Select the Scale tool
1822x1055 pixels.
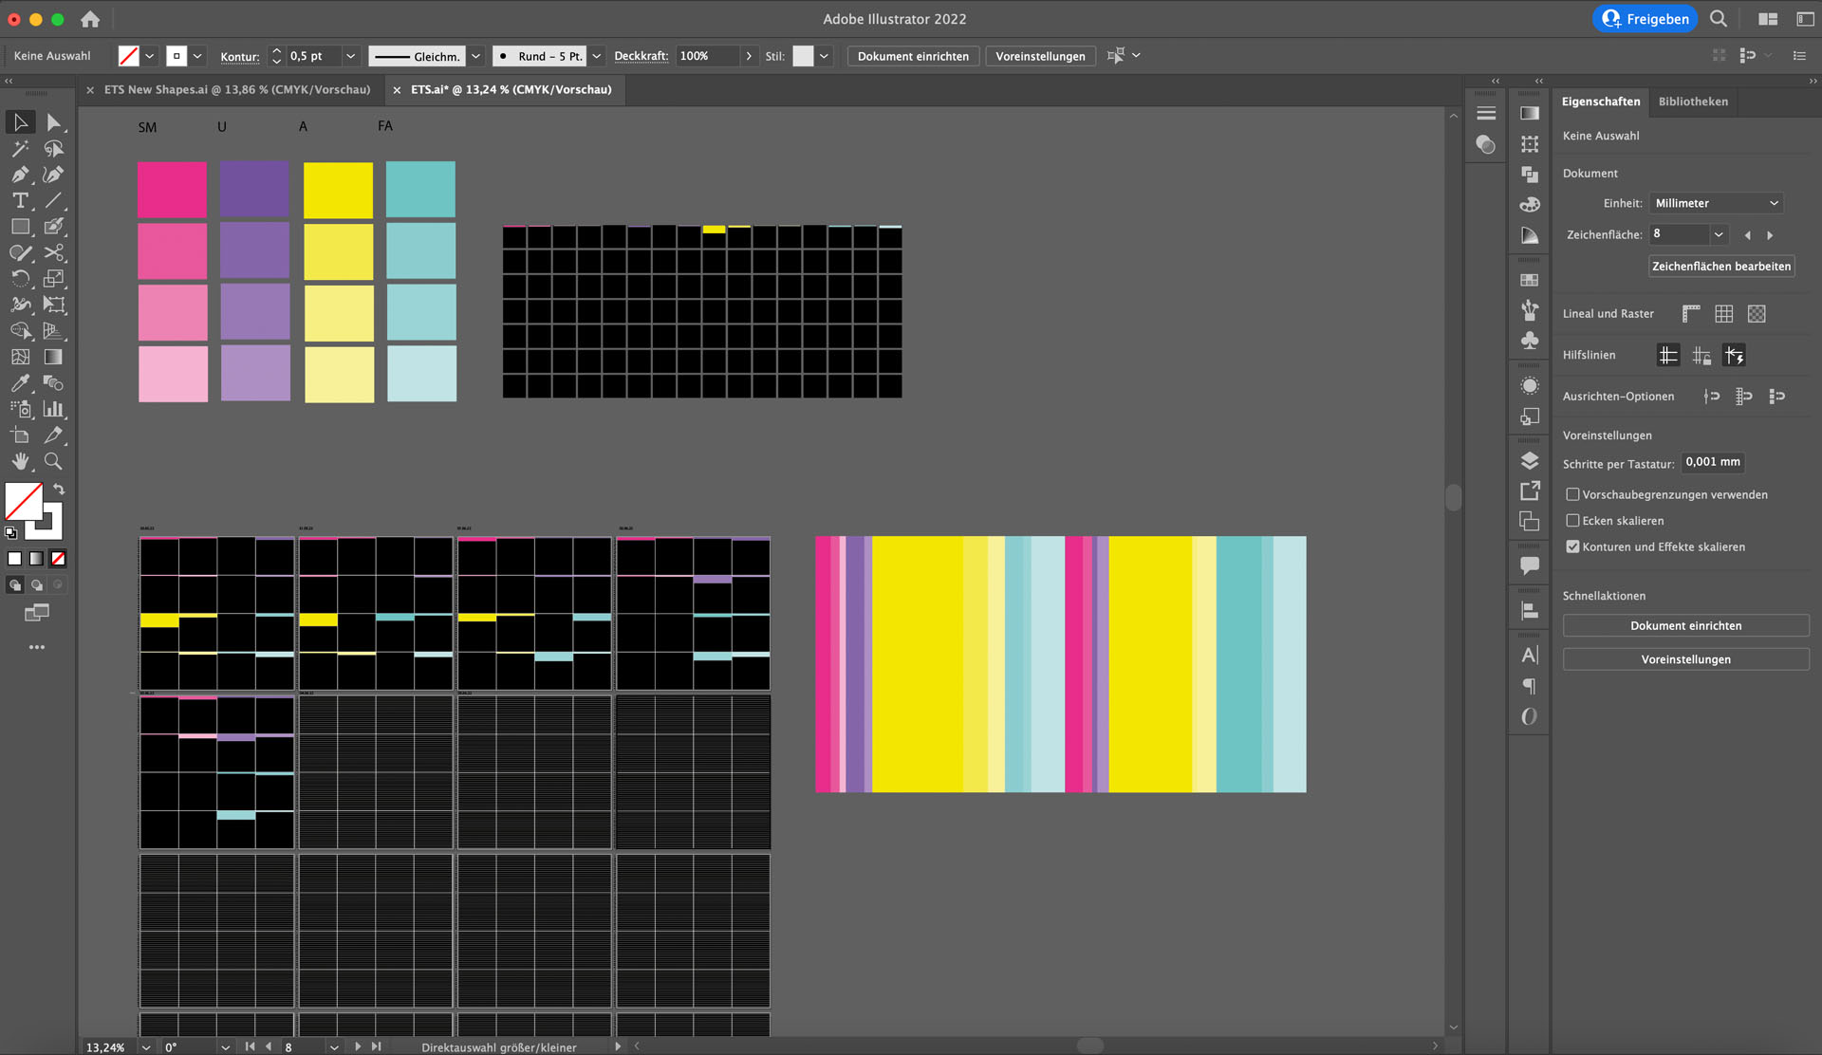click(53, 279)
